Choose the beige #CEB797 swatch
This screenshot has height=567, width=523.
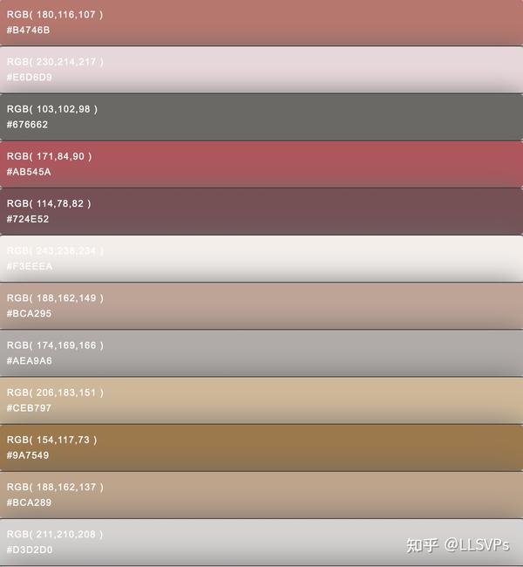tap(261, 400)
